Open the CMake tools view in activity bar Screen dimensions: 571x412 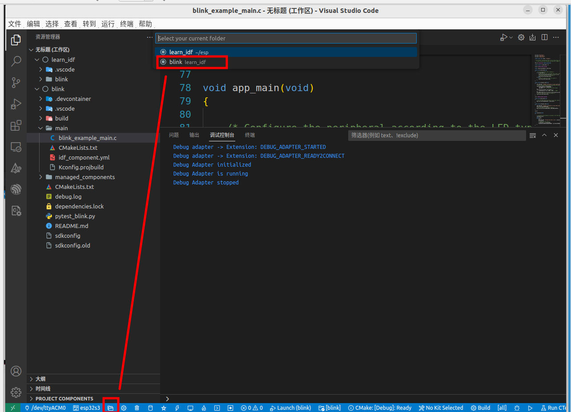pyautogui.click(x=16, y=168)
